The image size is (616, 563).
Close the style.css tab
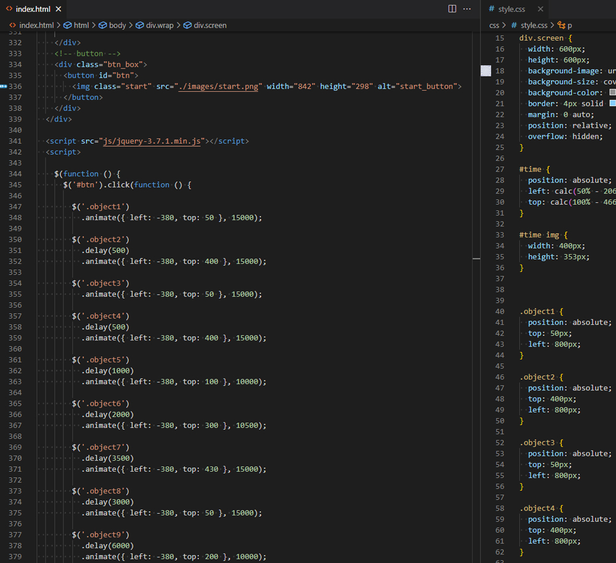coord(541,9)
